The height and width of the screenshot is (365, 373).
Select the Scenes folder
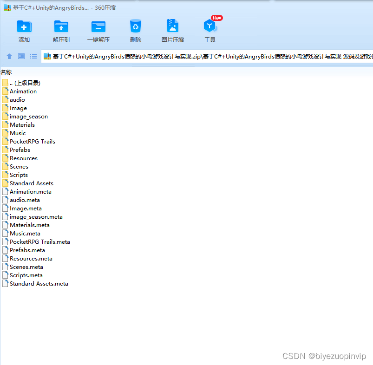click(15, 167)
